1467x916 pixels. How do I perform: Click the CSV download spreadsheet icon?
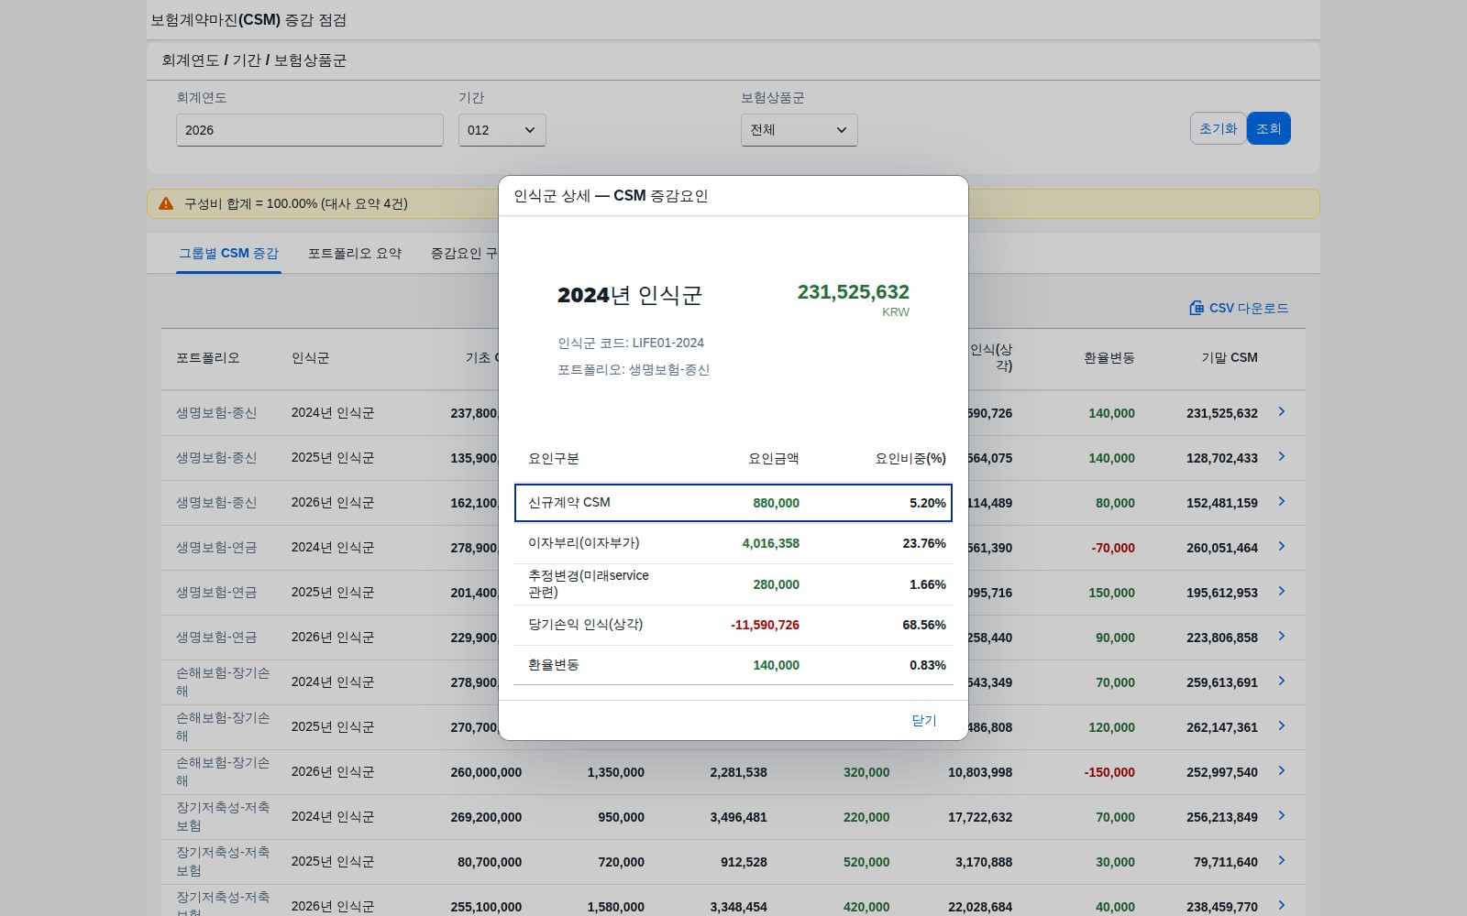click(1197, 308)
